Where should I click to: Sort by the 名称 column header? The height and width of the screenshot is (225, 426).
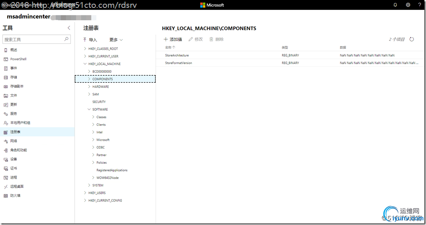(170, 48)
